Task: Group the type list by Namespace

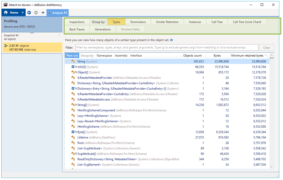Action: click(x=104, y=56)
